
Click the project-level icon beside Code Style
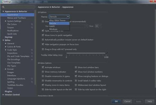click(32, 50)
